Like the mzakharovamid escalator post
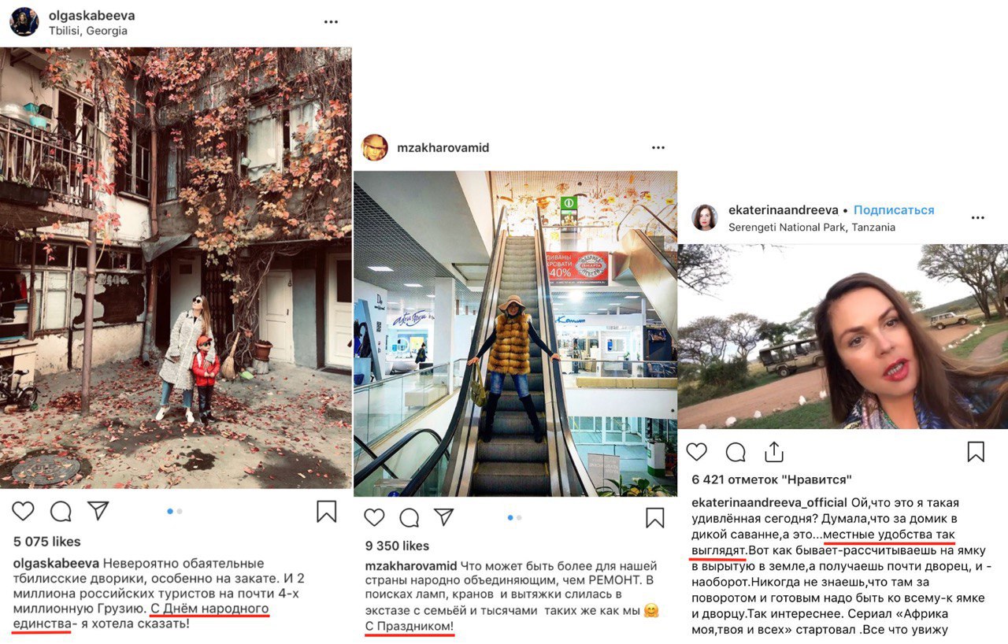 click(x=374, y=517)
